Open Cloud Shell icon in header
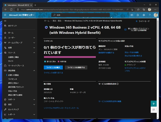This screenshot has width=161, height=122. (x=132, y=15)
